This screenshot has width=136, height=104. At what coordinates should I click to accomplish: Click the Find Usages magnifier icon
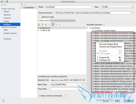[x=98, y=53]
